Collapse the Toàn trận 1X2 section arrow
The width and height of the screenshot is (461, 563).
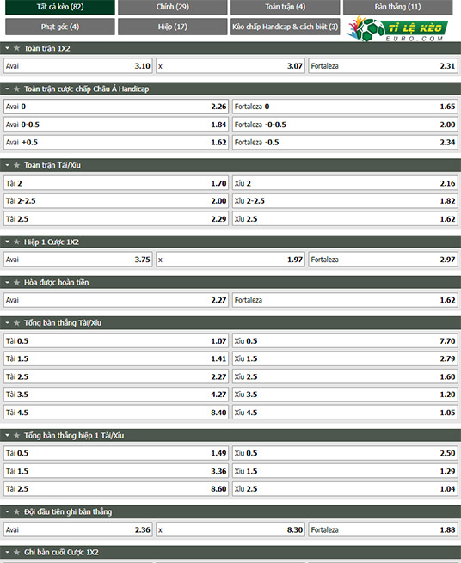[x=7, y=48]
